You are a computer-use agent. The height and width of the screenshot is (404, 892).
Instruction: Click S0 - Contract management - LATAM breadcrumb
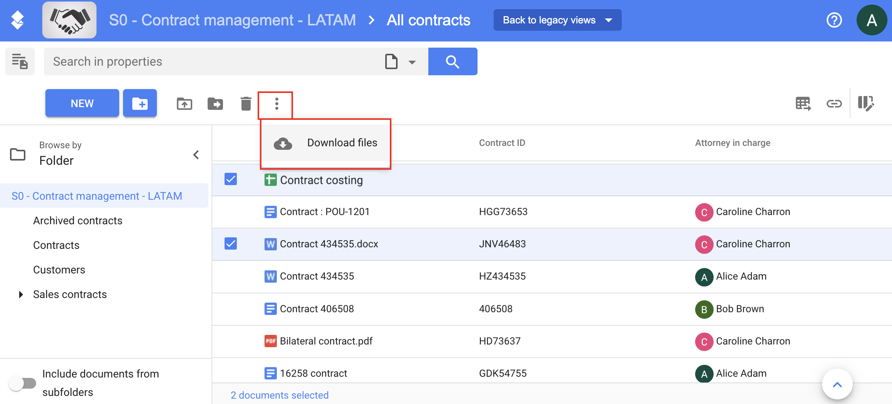pos(232,20)
